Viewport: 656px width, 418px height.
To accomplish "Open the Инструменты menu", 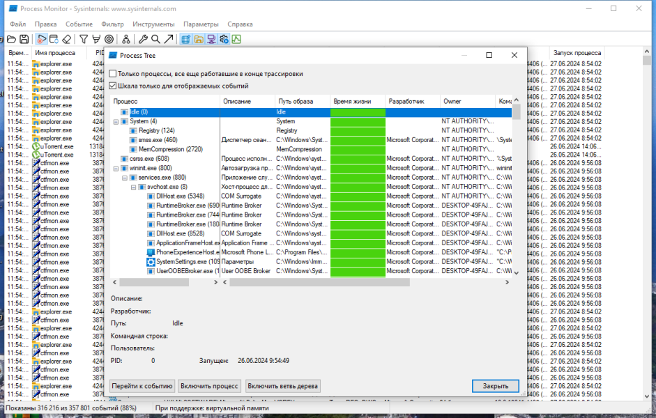I will (x=153, y=24).
